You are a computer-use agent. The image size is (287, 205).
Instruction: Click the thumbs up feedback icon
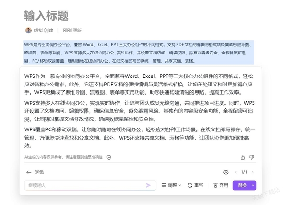[243, 157]
